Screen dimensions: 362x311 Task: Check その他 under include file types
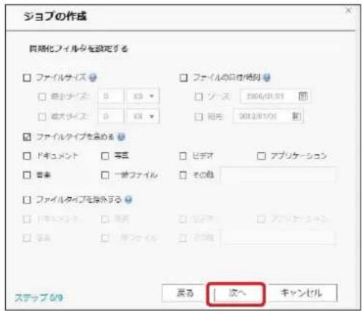click(x=183, y=175)
